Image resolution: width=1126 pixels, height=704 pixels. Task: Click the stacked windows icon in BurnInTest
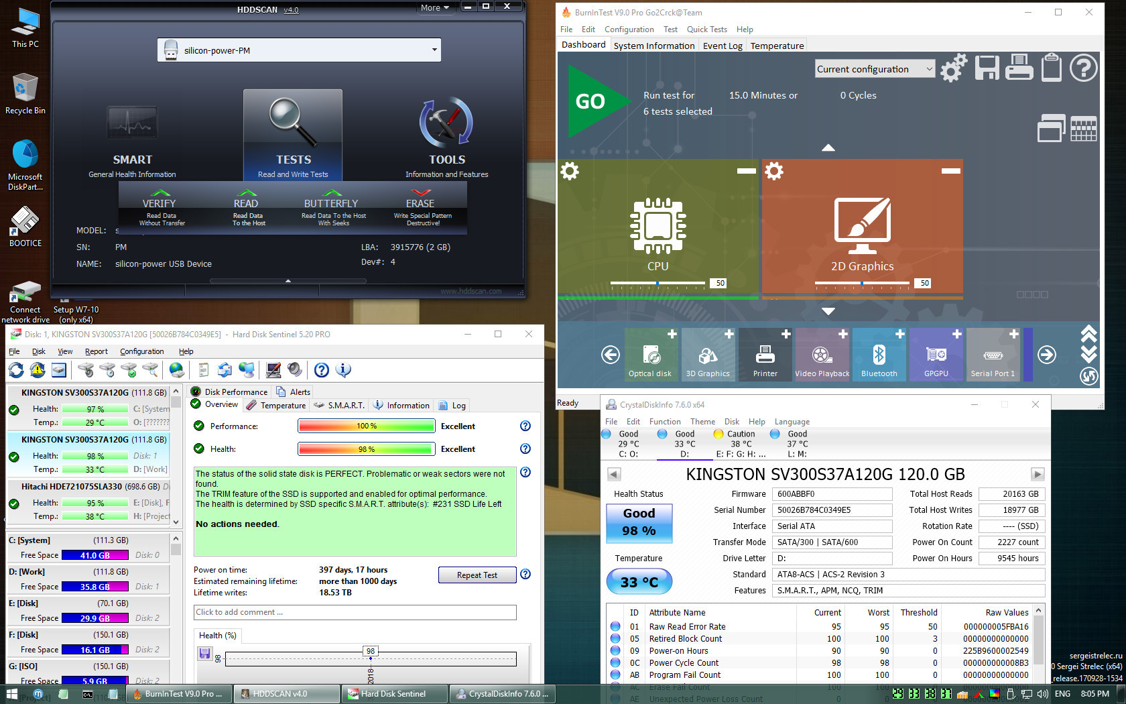(1051, 129)
